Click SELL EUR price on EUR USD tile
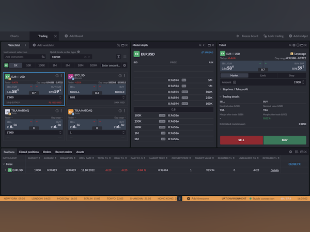 pos(19,90)
